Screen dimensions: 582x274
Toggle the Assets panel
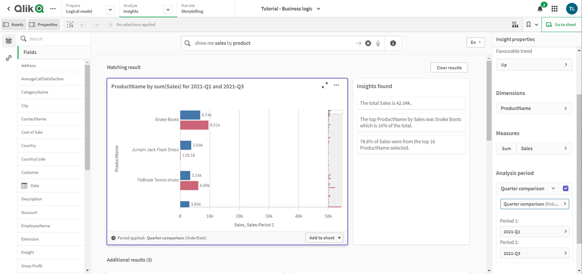click(x=14, y=25)
